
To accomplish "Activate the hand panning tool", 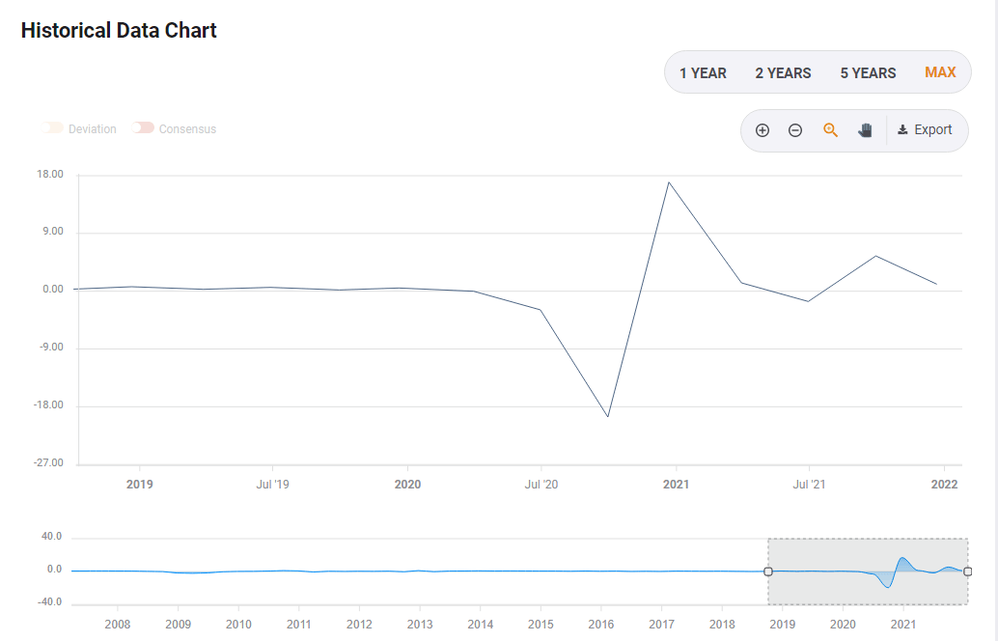I will tap(865, 130).
